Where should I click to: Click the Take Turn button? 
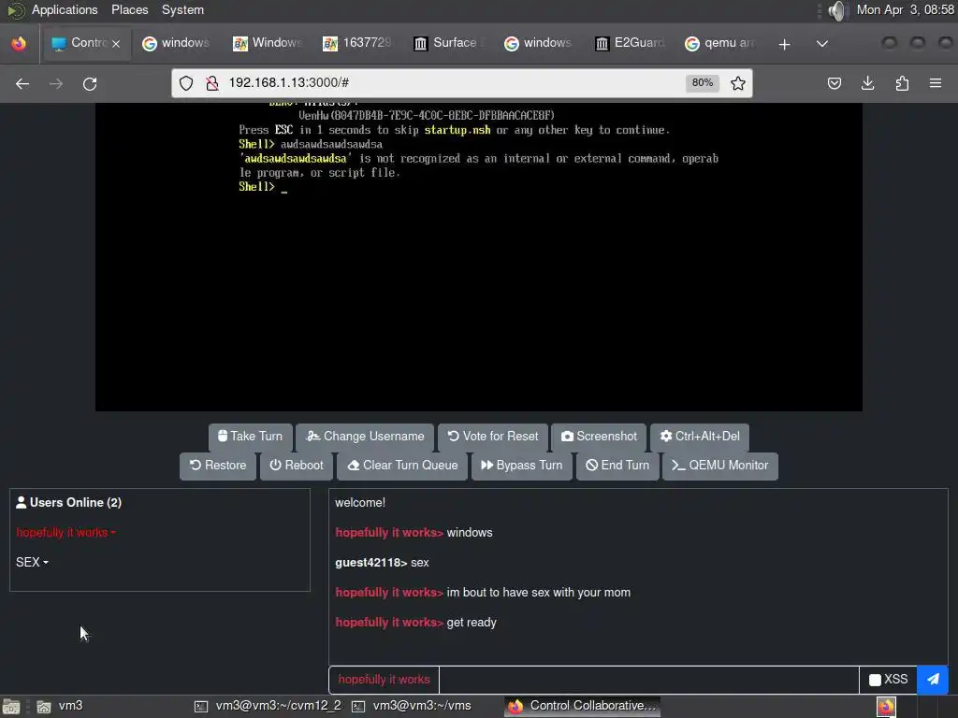(251, 437)
